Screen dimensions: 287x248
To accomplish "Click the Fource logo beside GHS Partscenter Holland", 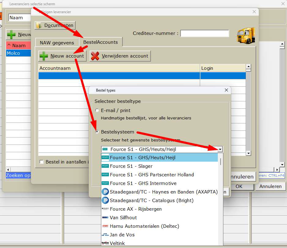I will point(105,175).
